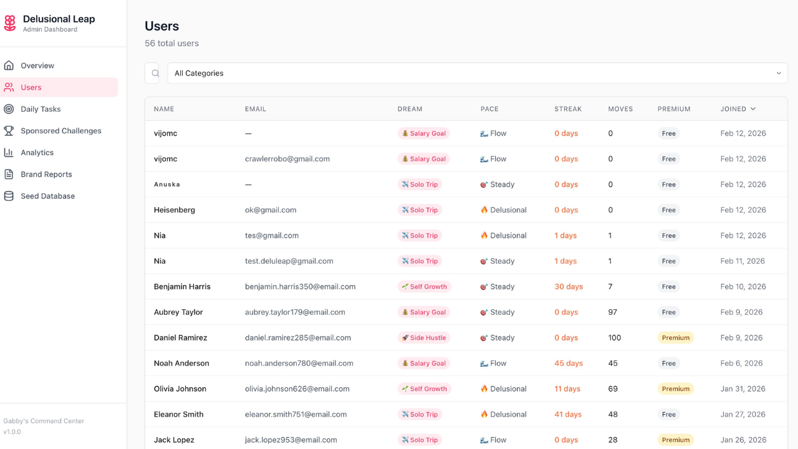This screenshot has width=798, height=449.
Task: Select Heisenberg's Delusional pace label
Action: click(504, 210)
